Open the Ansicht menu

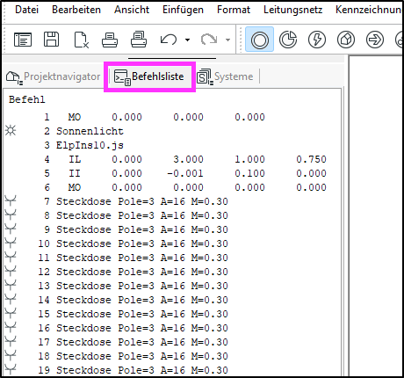[x=132, y=10]
